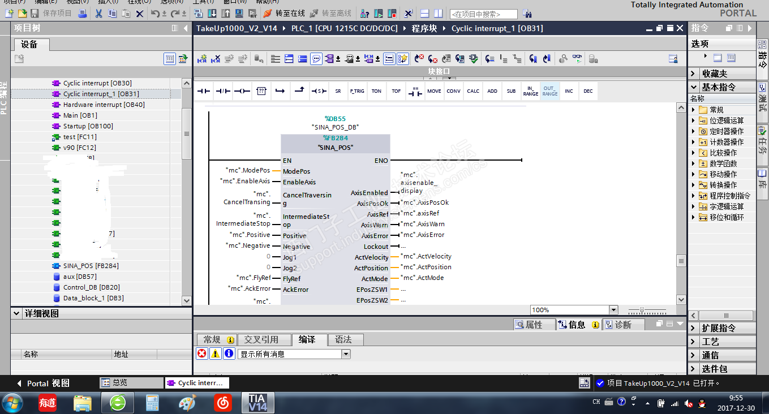The width and height of the screenshot is (769, 414).
Task: Insert the TON timer instruction
Action: tap(376, 91)
